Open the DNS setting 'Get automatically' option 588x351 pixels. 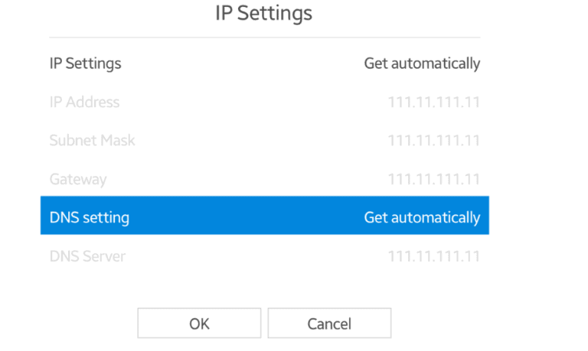[x=422, y=217]
